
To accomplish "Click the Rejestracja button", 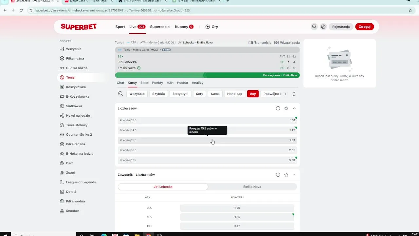I will [x=341, y=27].
